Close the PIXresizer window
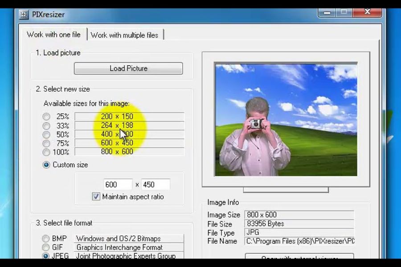Viewport: 401px width, 267px height. click(x=368, y=12)
